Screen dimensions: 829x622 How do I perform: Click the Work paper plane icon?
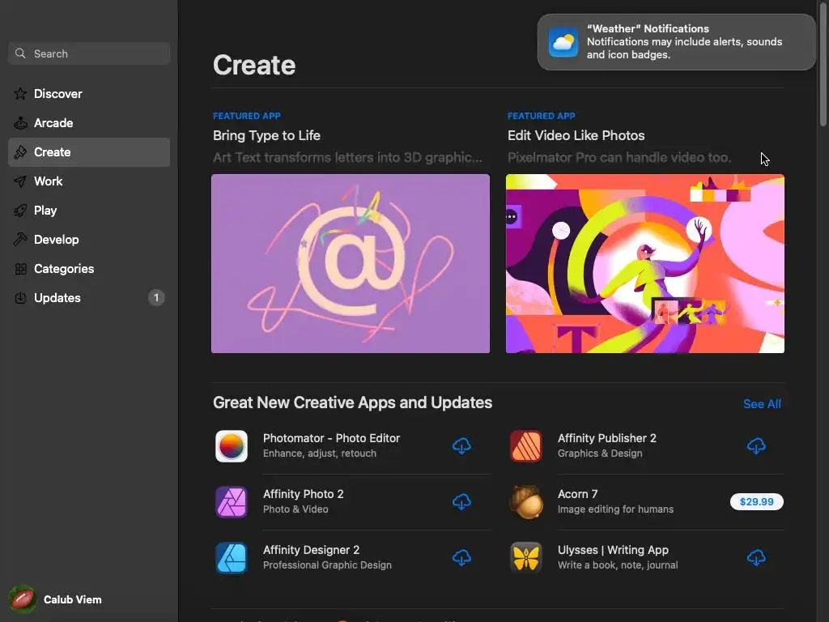[x=20, y=181]
